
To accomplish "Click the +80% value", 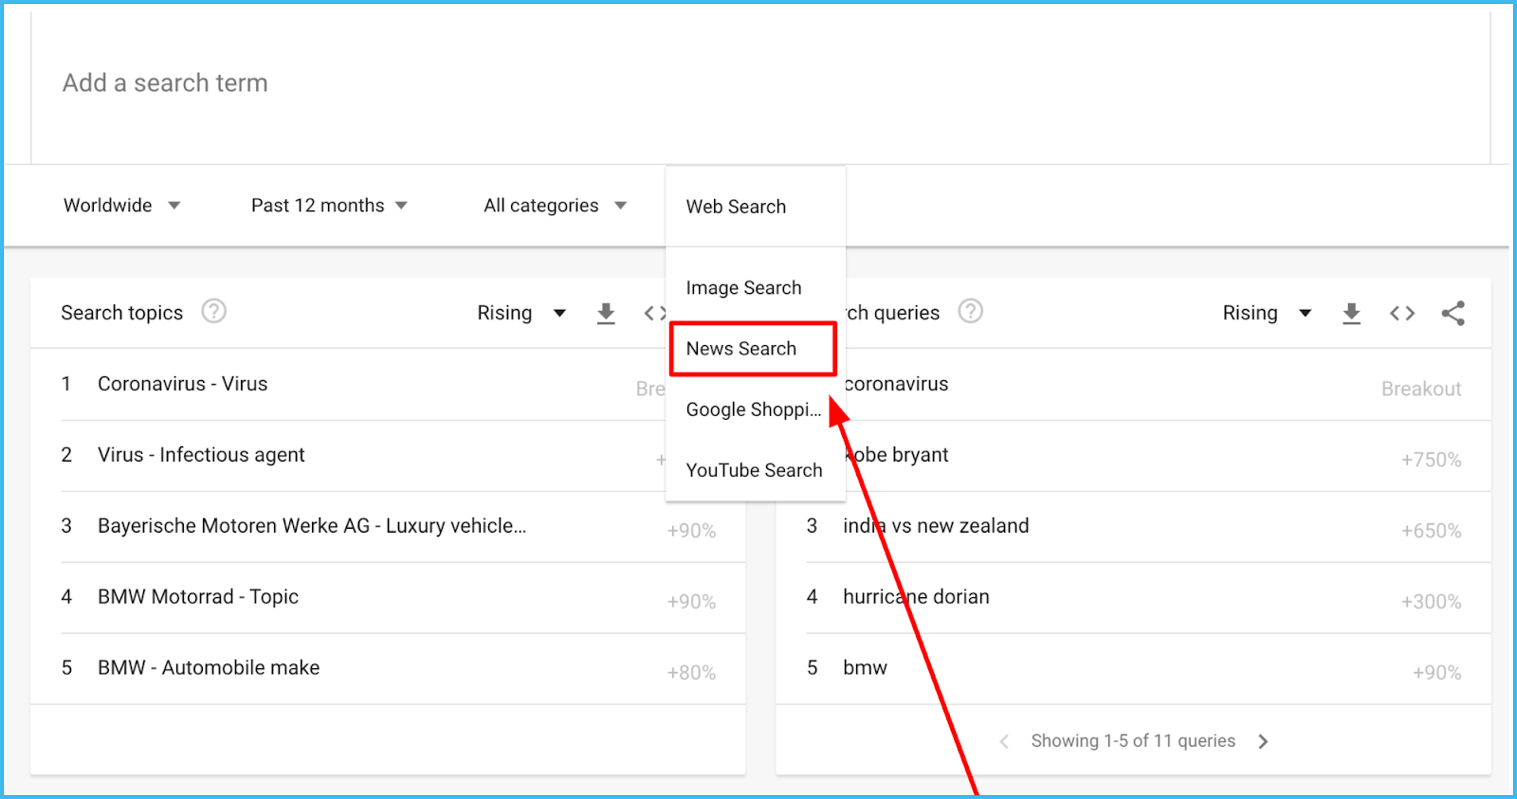I will point(691,673).
